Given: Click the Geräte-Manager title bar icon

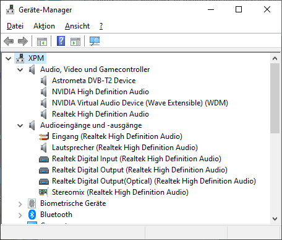Looking at the screenshot, I should point(11,9).
